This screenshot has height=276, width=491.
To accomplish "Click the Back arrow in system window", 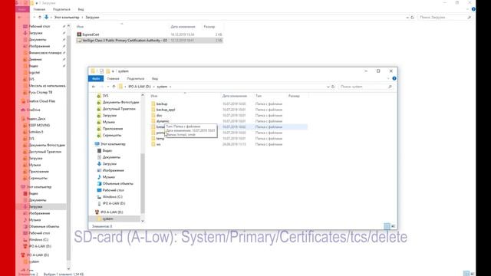I will pyautogui.click(x=94, y=87).
